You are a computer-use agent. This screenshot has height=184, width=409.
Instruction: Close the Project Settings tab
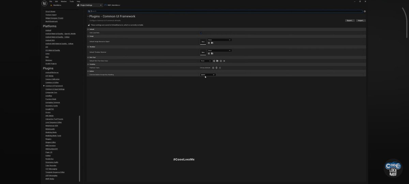point(101,5)
